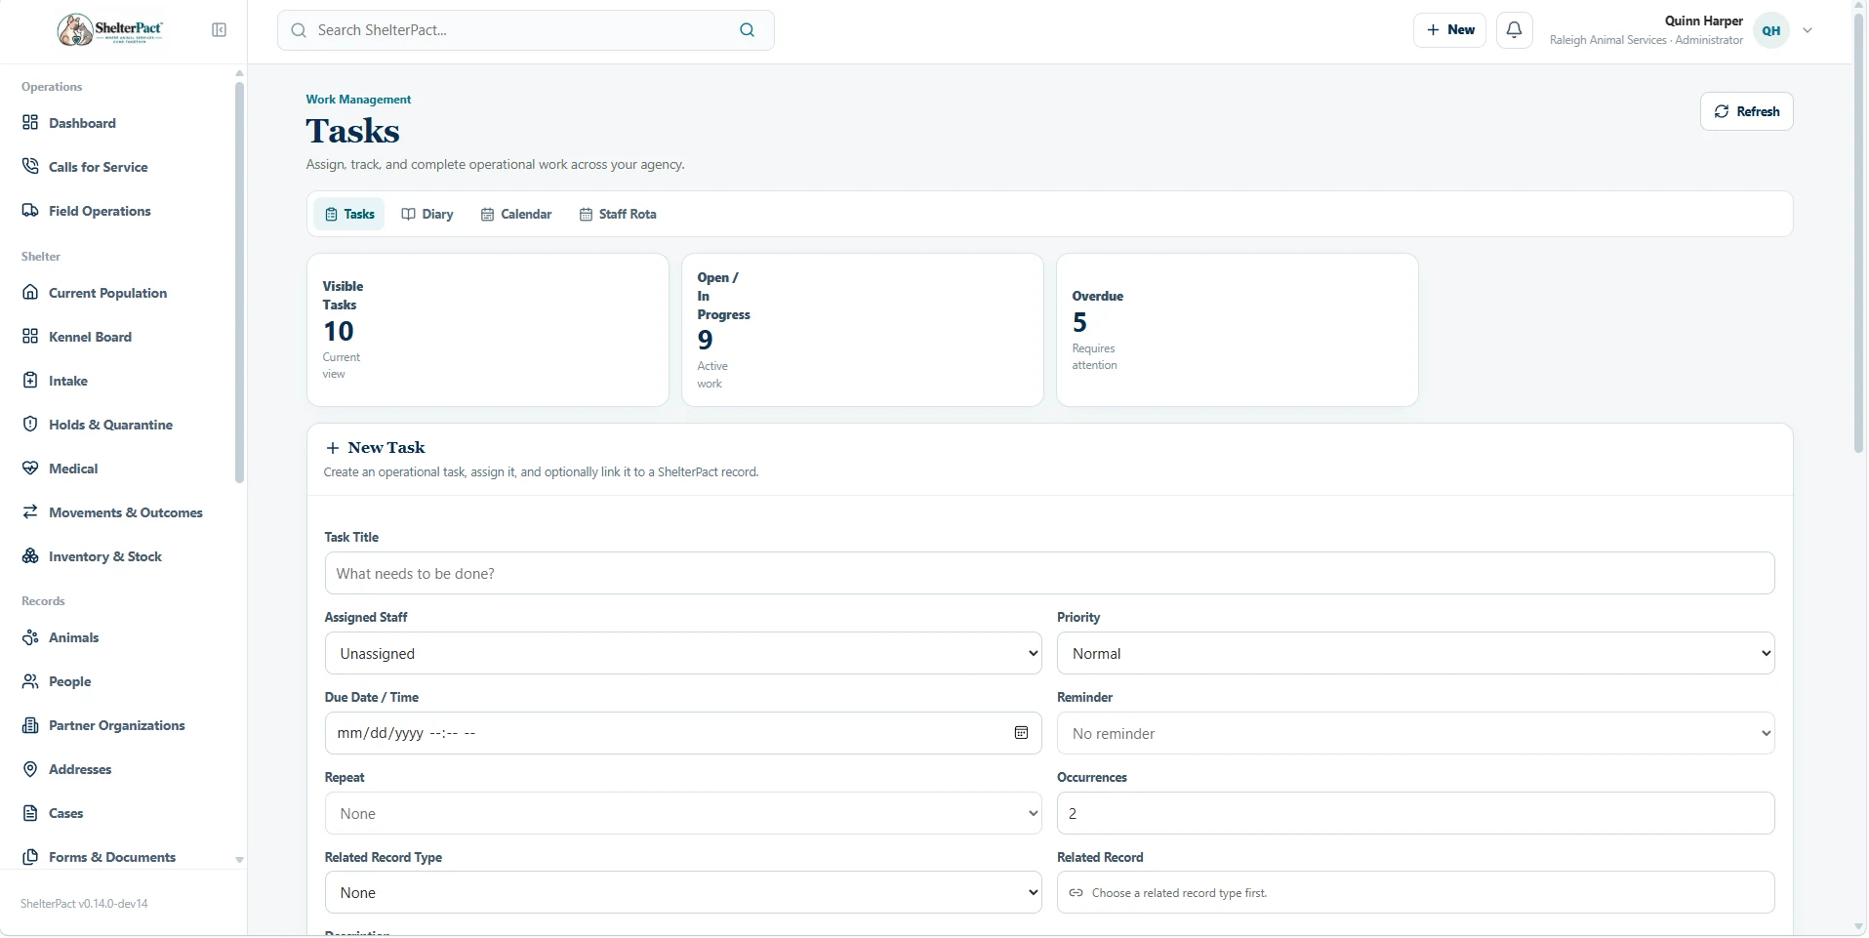Click the Intake icon
The height and width of the screenshot is (938, 1869).
click(x=30, y=381)
